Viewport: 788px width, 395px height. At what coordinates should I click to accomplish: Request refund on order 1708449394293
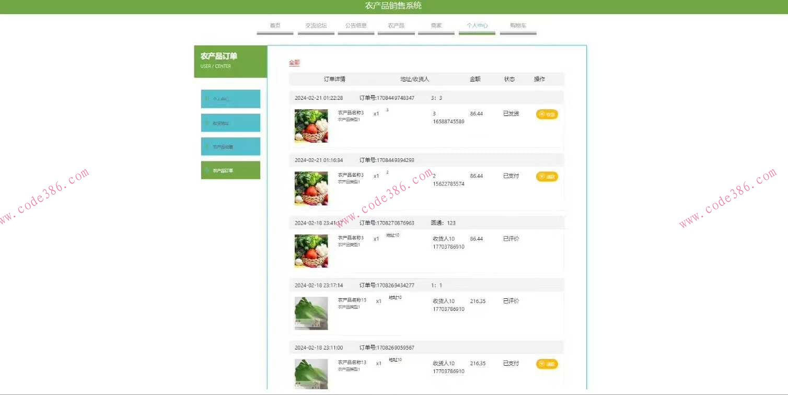click(x=547, y=177)
